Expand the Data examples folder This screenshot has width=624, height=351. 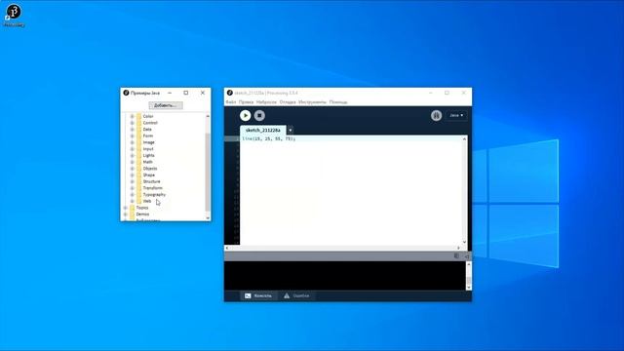[x=133, y=130]
